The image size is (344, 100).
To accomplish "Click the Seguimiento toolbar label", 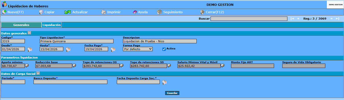I will coord(173,12).
